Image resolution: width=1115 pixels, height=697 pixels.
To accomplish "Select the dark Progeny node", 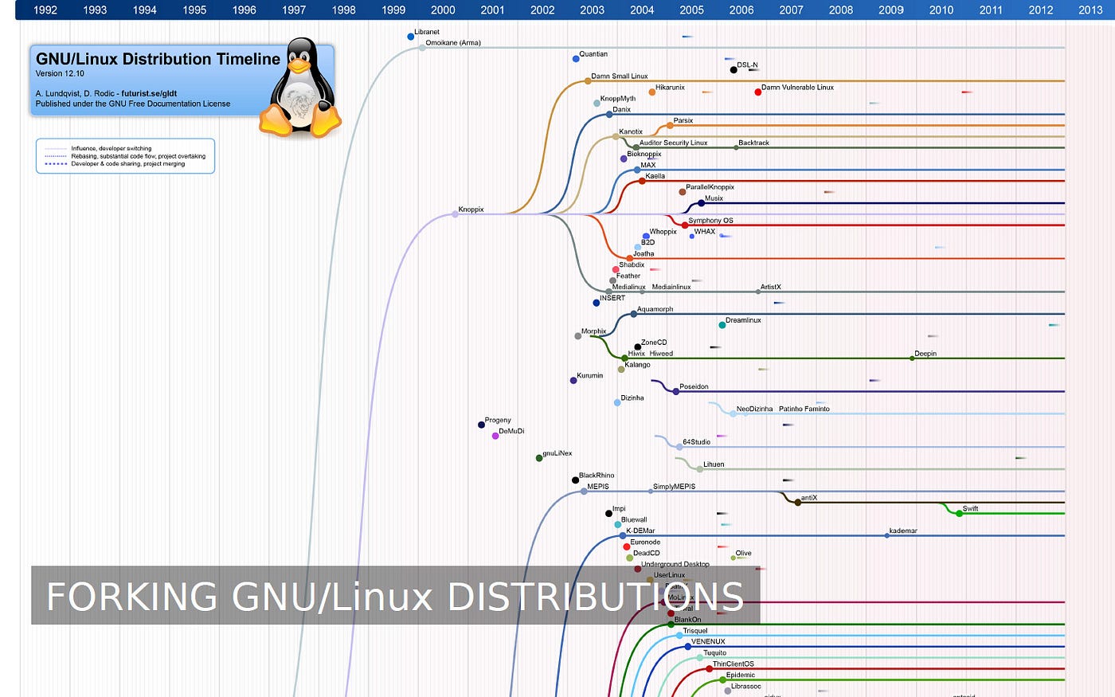I will (x=481, y=425).
